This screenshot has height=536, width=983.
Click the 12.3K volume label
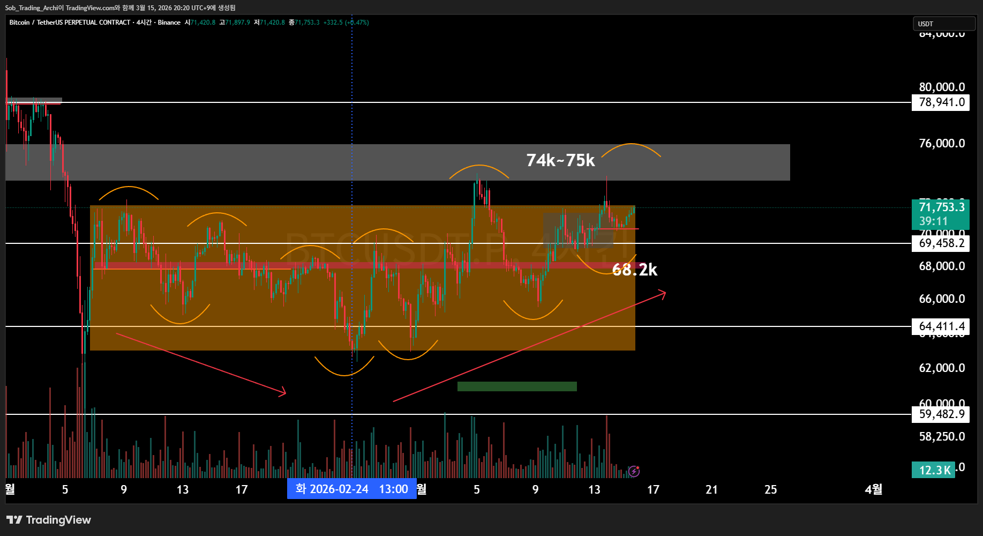[x=934, y=470]
